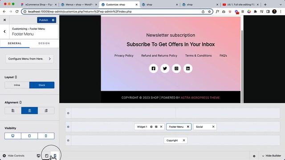Toggle tablet visibility
Screen dimensions: 285x160
click(29, 136)
